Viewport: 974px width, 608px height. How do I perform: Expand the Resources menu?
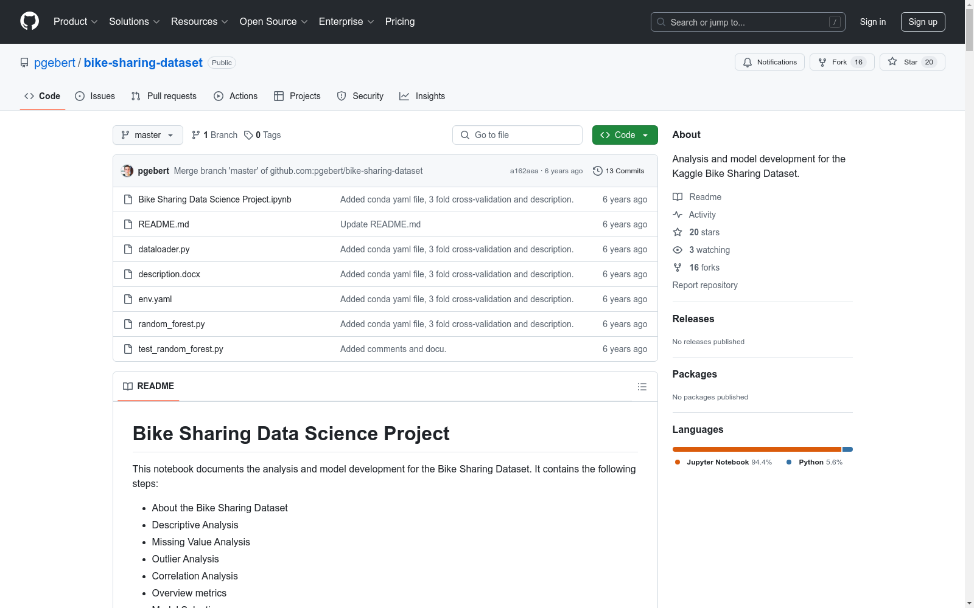click(200, 21)
